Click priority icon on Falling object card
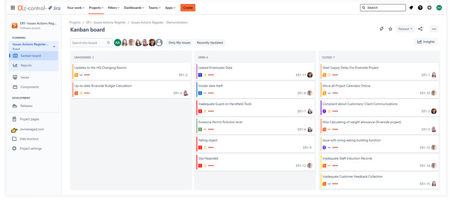This screenshot has width=452, height=201. 205,148
